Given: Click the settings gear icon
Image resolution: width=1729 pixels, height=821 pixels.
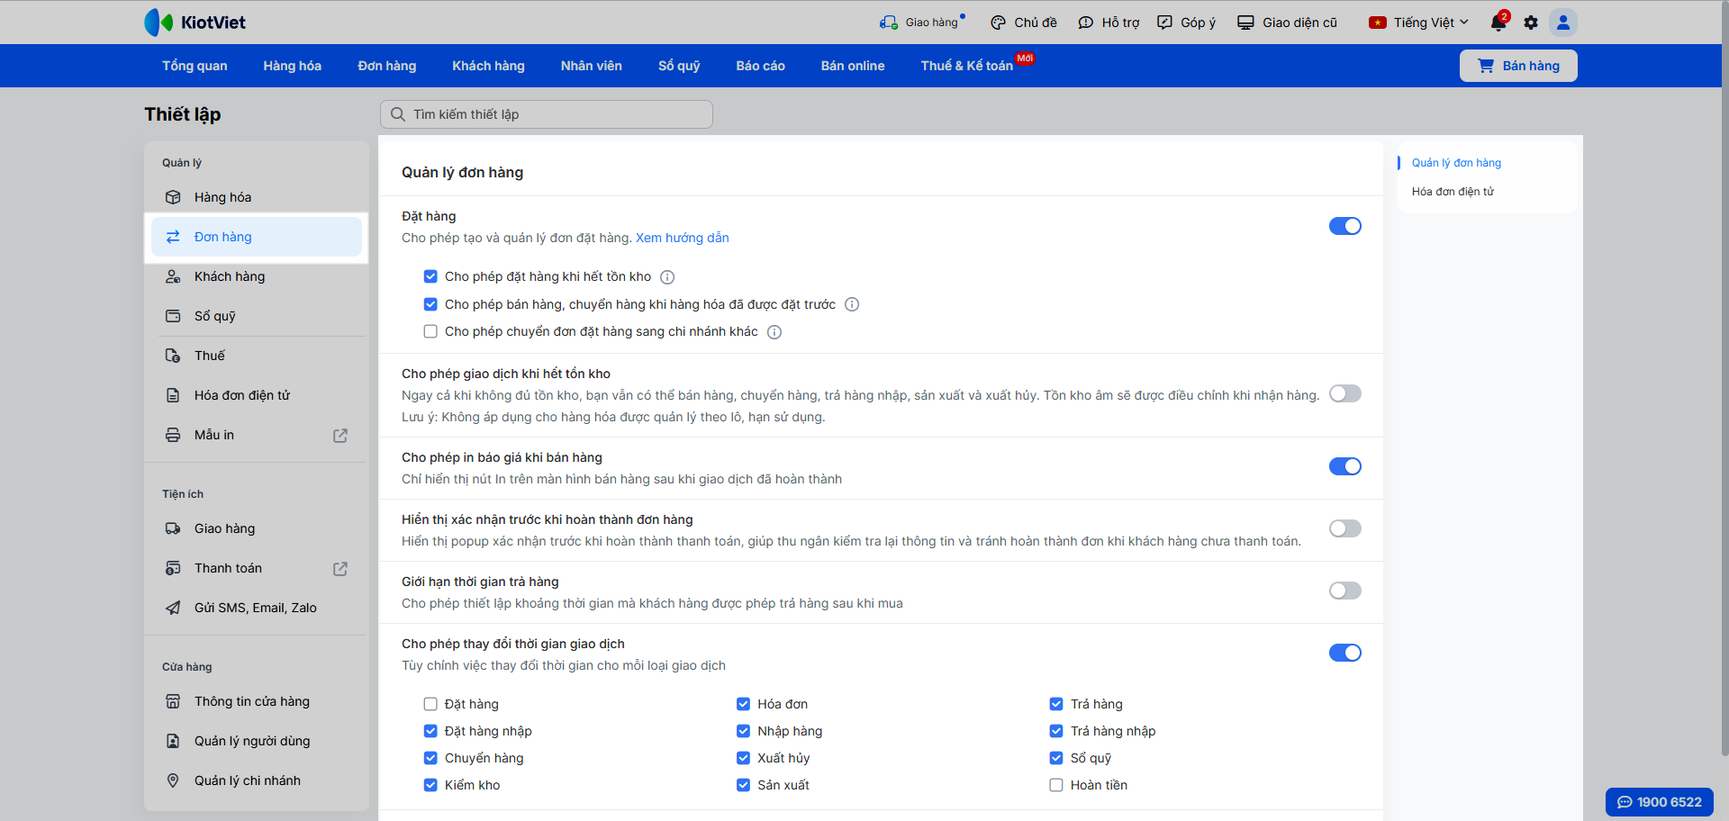Looking at the screenshot, I should pos(1531,23).
